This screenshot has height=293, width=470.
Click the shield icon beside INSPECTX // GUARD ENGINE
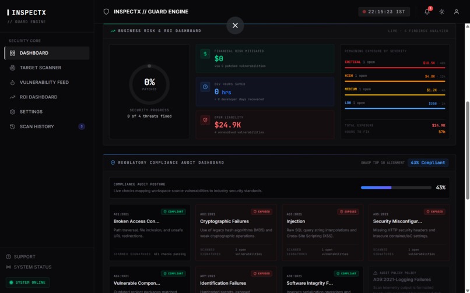[x=106, y=12]
